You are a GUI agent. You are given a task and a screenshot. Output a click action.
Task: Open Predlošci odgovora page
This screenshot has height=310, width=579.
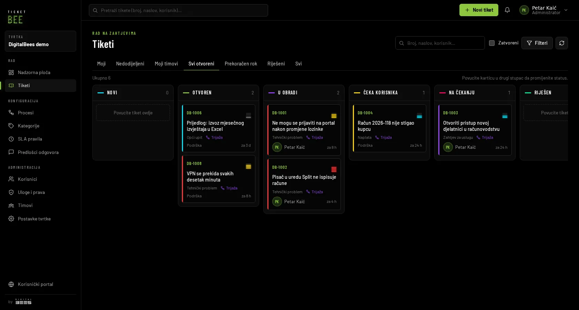tap(40, 152)
